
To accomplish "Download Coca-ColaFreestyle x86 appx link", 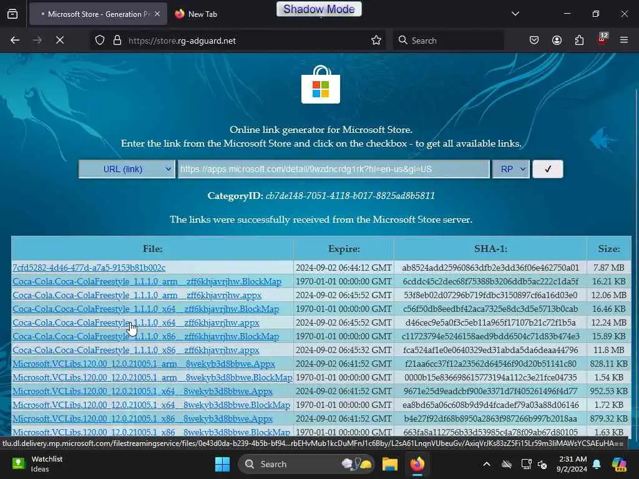I will (135, 351).
